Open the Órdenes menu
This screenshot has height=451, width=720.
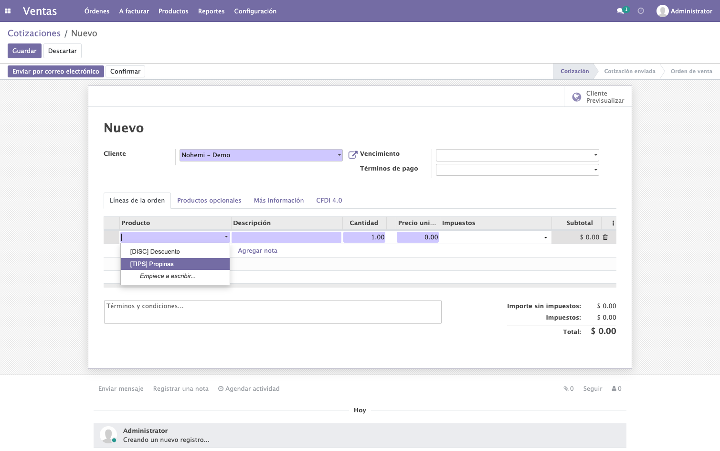click(x=97, y=11)
